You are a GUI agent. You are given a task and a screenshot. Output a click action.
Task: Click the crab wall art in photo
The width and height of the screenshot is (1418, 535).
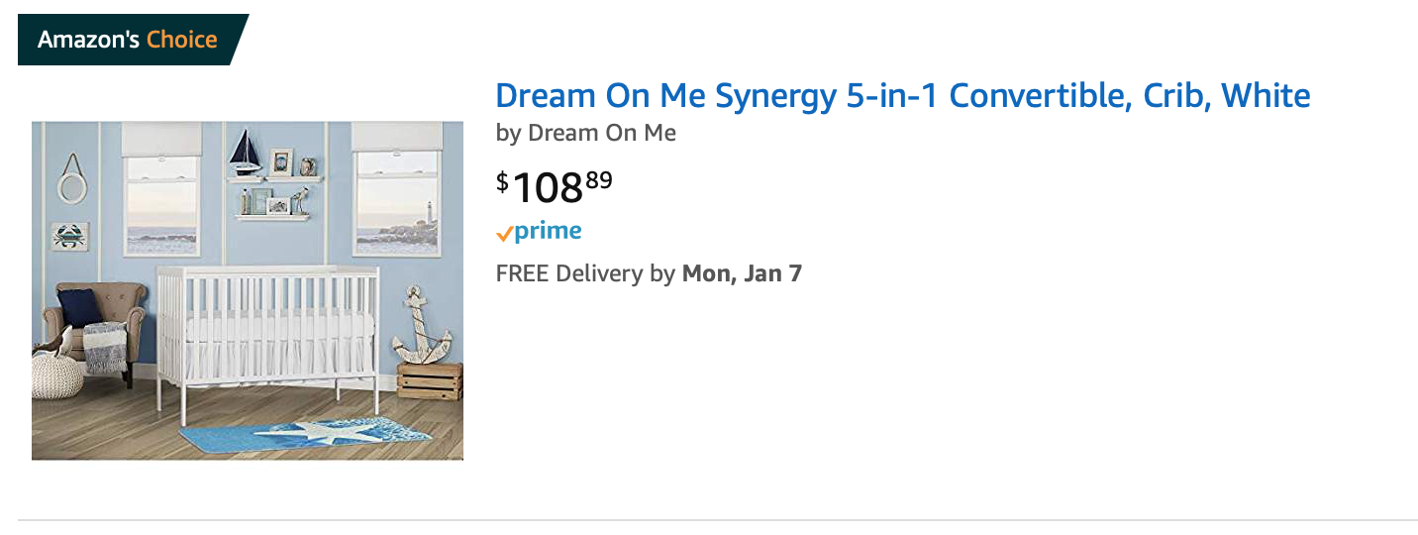(x=70, y=236)
